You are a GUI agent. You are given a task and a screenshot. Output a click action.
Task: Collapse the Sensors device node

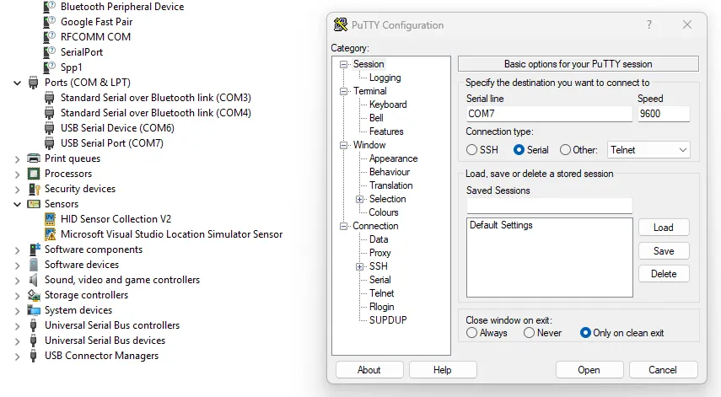17,204
